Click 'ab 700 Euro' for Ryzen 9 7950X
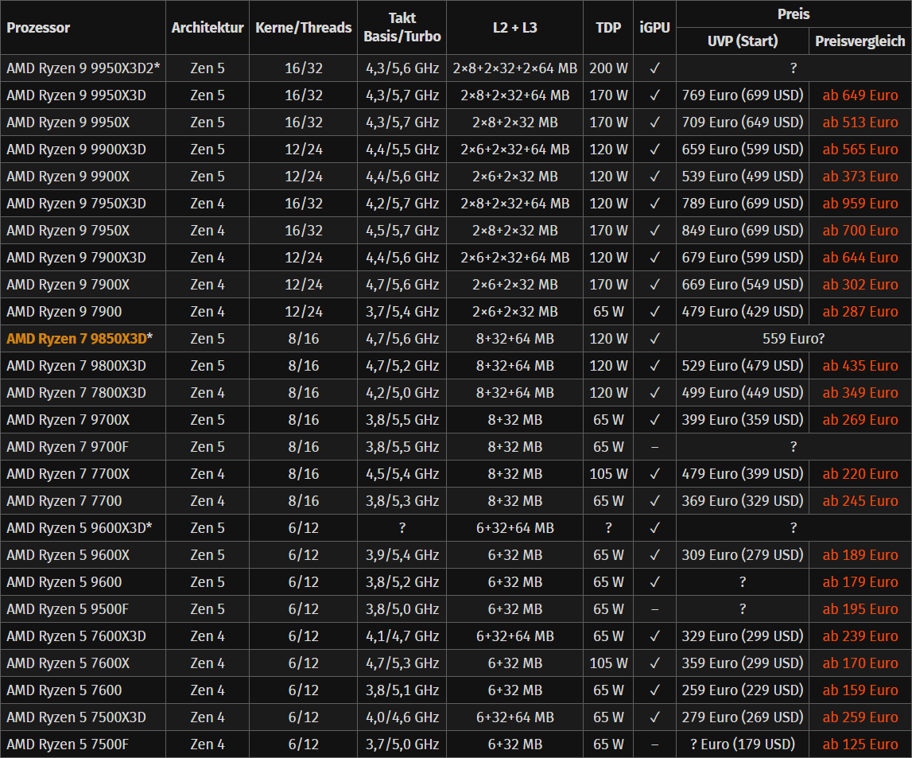Viewport: 912px width, 758px height. (860, 231)
